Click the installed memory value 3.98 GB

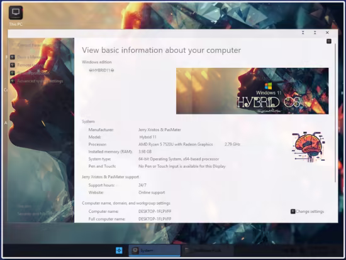click(x=145, y=151)
